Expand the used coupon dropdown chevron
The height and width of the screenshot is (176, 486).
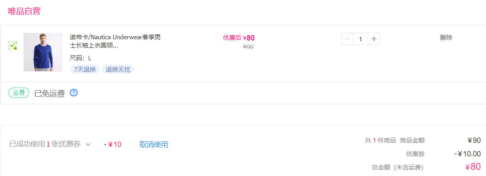(x=88, y=144)
